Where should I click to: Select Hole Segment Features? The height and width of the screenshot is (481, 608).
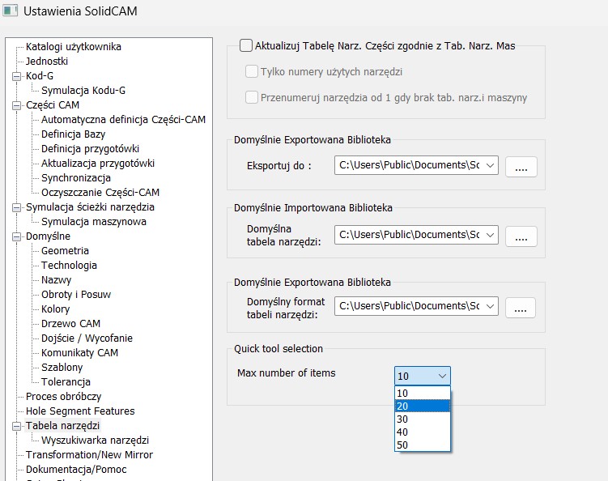(x=80, y=411)
